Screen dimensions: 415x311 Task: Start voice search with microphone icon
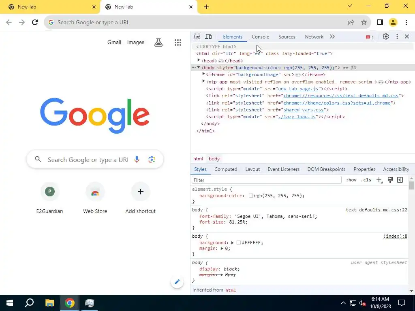click(137, 160)
